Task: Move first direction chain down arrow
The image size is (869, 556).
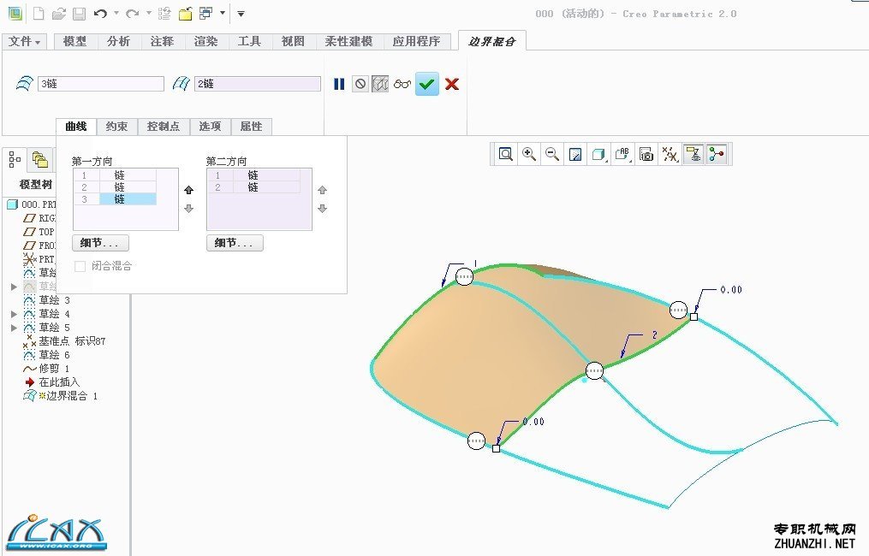Action: coord(189,209)
